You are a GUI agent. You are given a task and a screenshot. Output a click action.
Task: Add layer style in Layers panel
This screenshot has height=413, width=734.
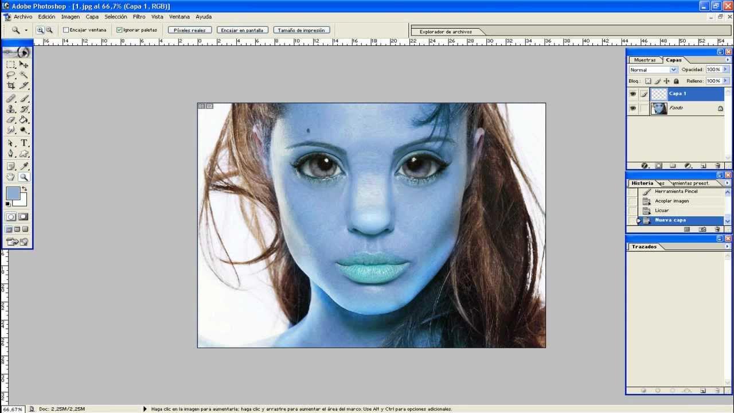coord(644,166)
